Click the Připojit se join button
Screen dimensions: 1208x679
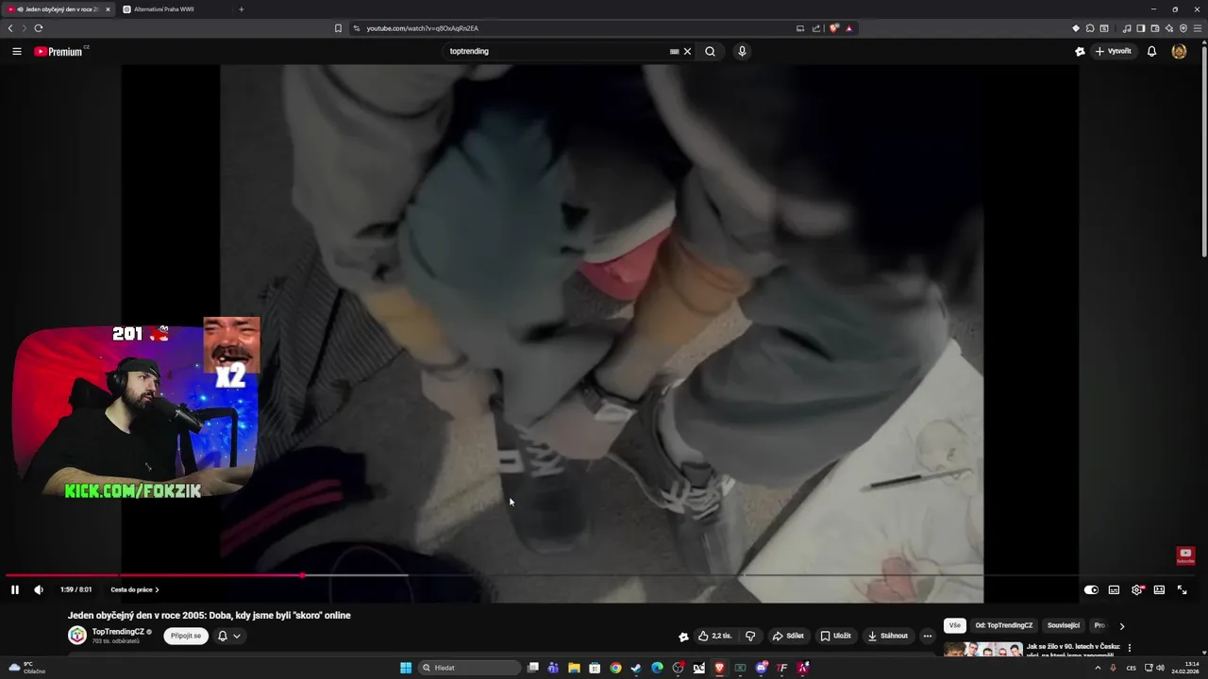tap(186, 636)
